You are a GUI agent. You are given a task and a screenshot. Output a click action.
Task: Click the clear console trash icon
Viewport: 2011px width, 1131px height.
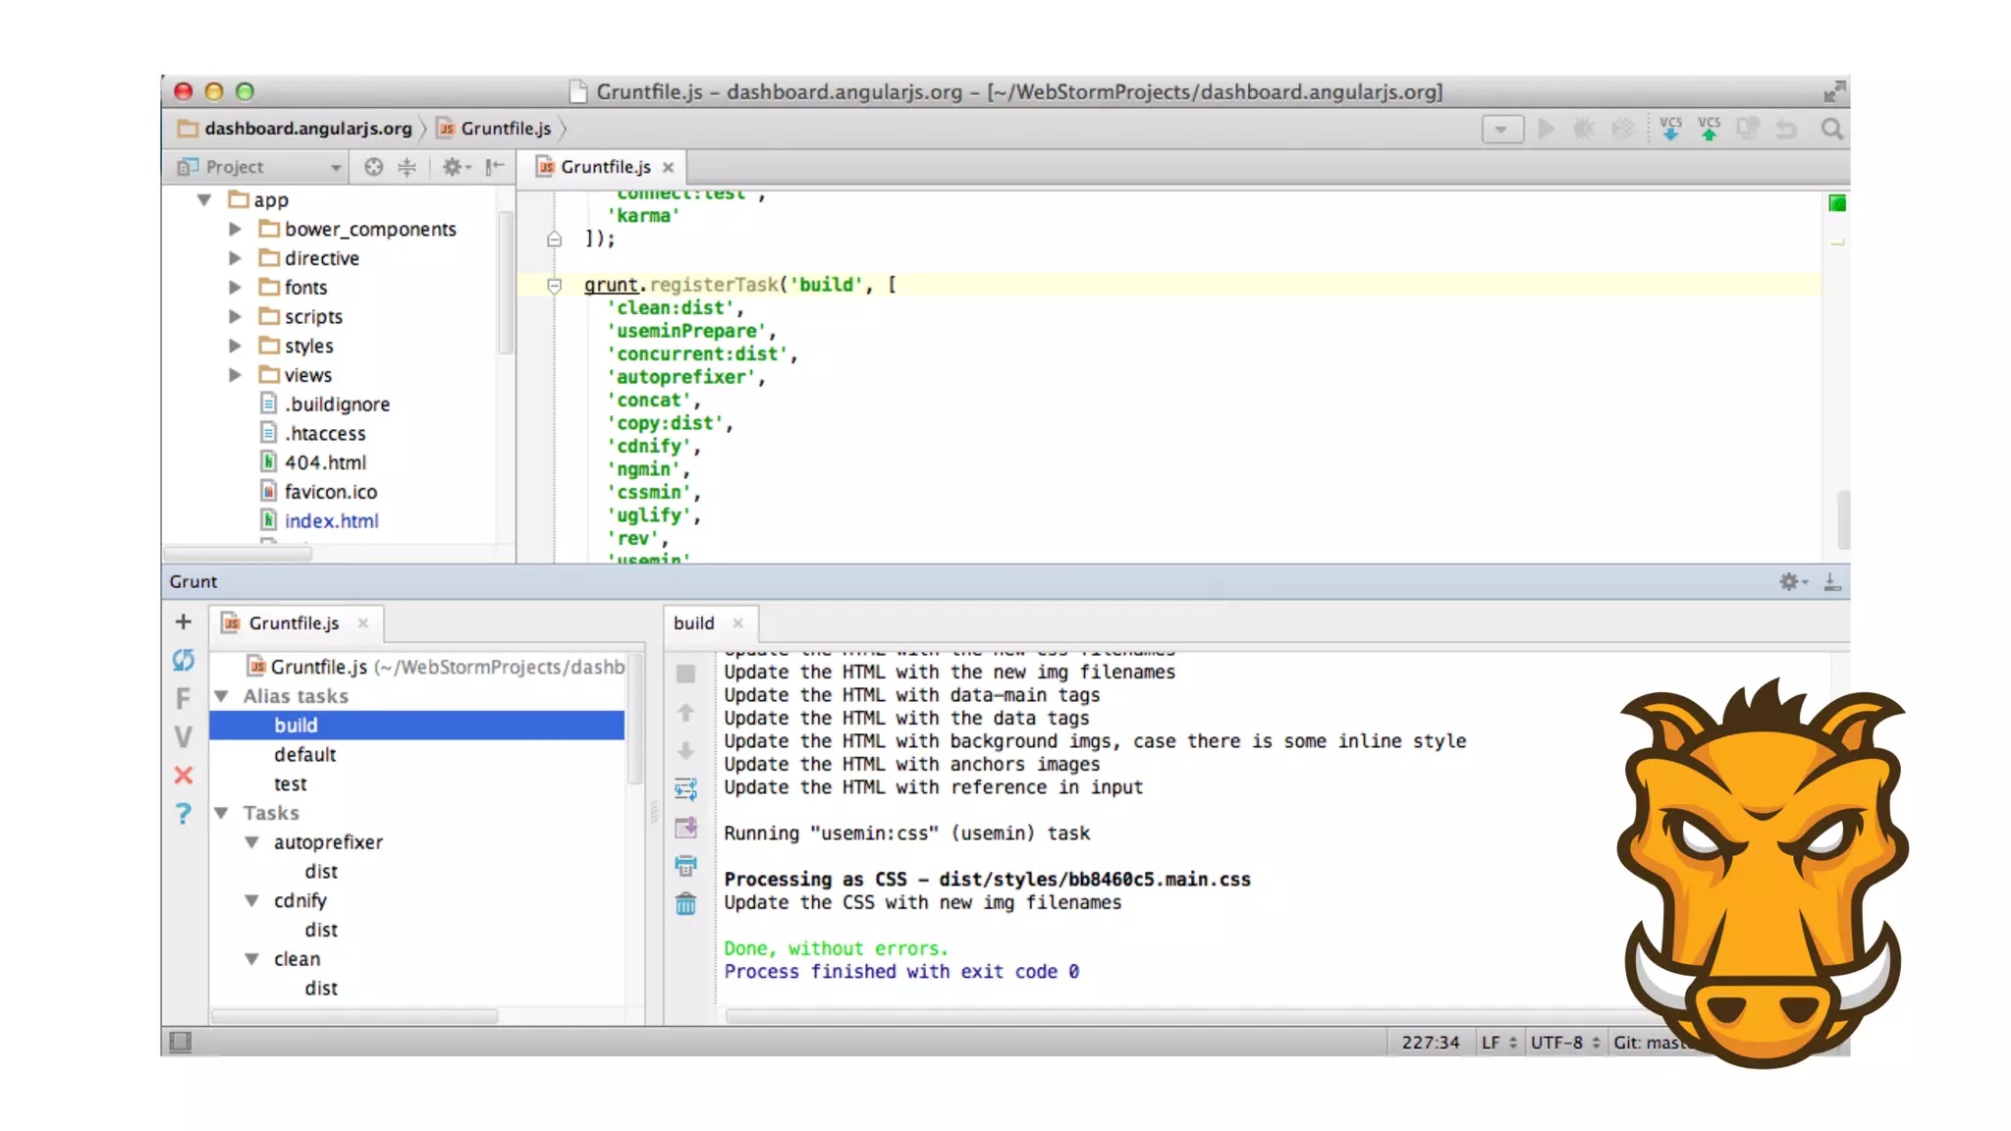(685, 903)
